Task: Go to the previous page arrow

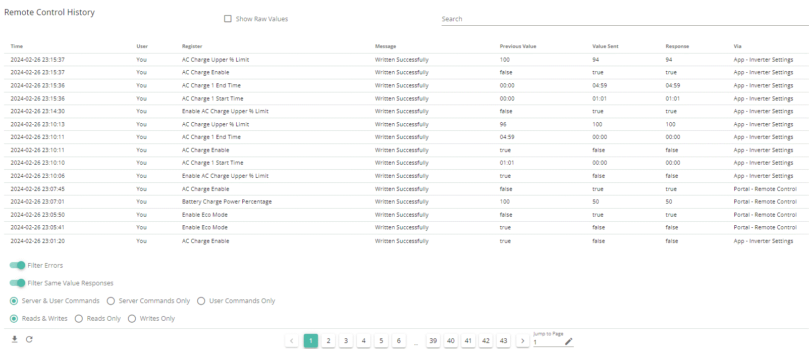Action: [x=292, y=341]
